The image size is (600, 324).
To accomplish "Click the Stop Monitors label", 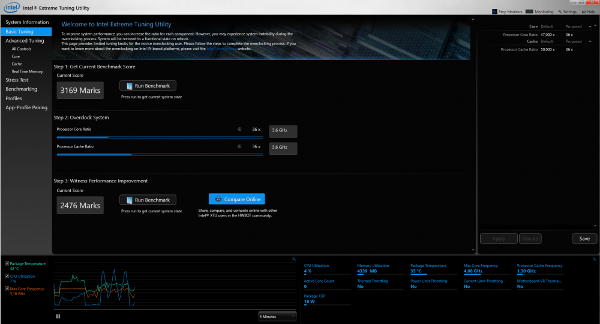I will point(510,12).
